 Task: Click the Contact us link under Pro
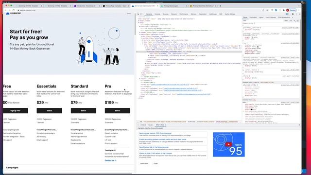tap(110, 160)
